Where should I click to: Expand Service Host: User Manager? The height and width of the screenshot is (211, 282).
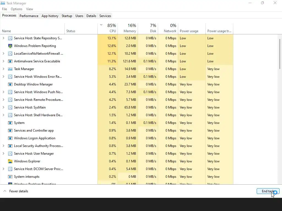click(x=3, y=154)
